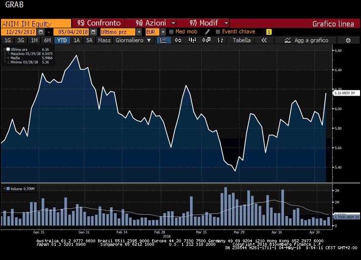Click the chart icon in Agg a grafico

point(287,41)
